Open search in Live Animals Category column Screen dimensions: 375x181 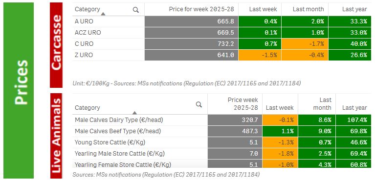pyautogui.click(x=199, y=104)
